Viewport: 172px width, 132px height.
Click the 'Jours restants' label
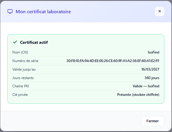[x=23, y=78]
